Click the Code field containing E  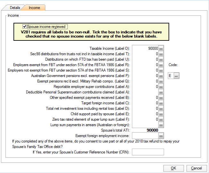click(x=170, y=76)
